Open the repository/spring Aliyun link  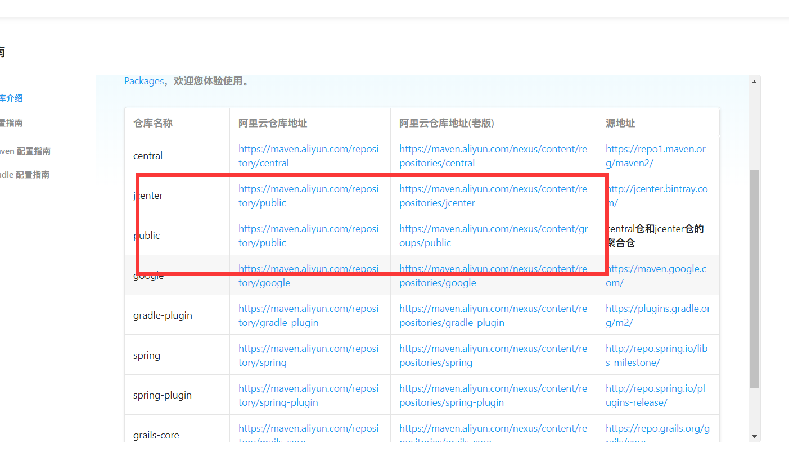[308, 355]
